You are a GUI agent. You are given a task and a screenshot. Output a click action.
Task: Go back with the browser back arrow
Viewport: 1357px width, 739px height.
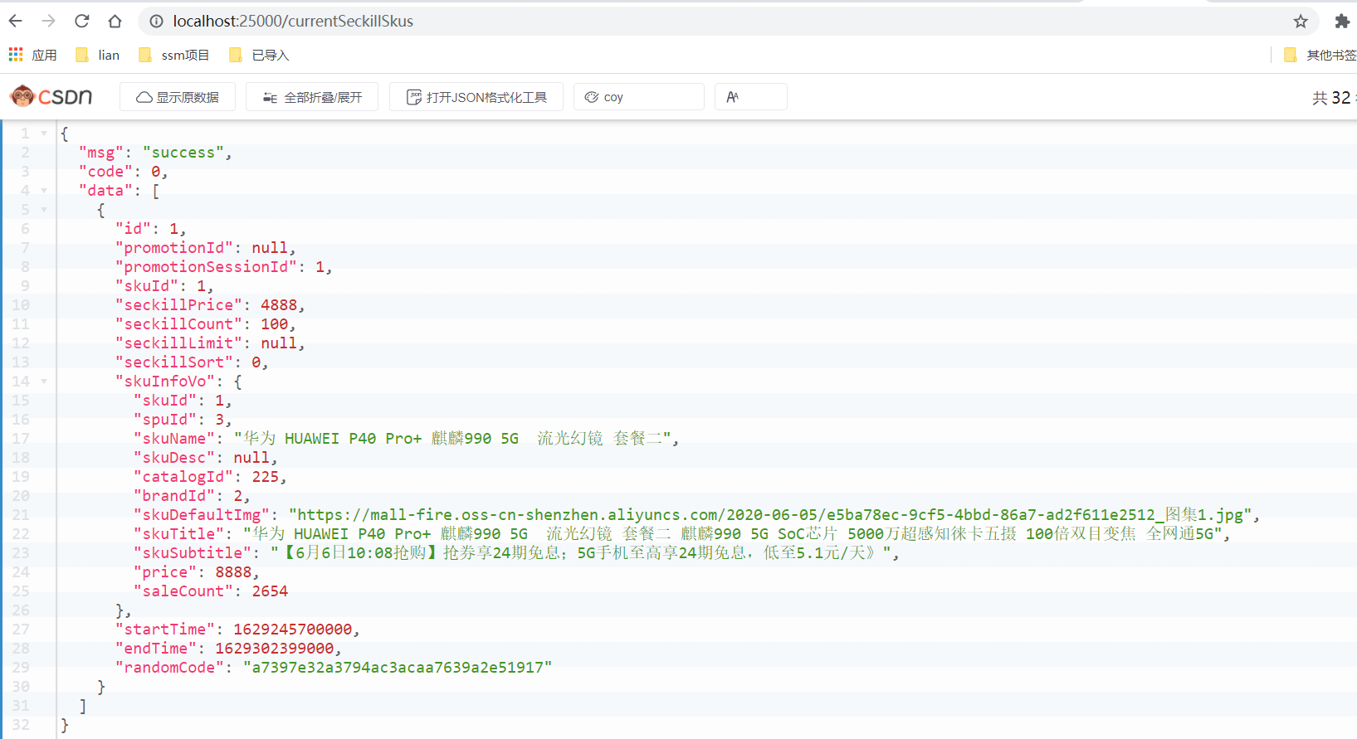[x=16, y=21]
